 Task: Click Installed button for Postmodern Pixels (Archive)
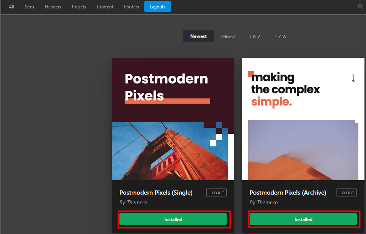[303, 219]
